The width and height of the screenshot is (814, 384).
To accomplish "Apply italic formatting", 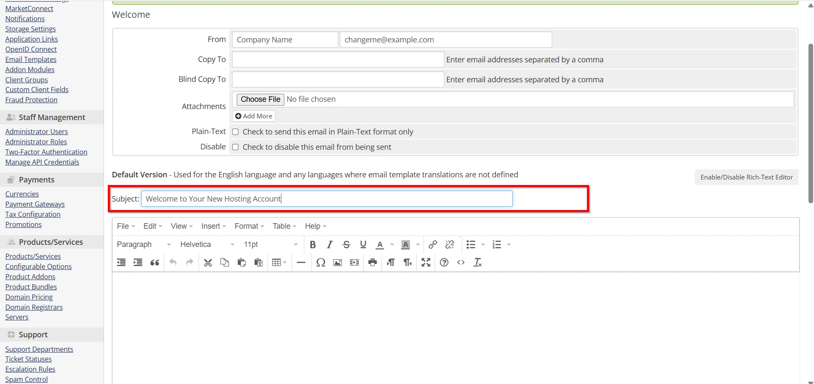I will [329, 244].
